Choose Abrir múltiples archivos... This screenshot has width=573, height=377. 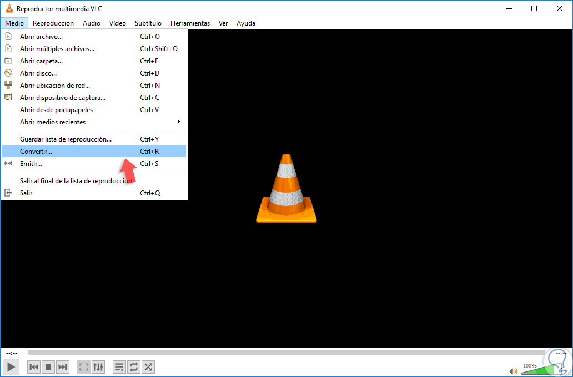[94, 49]
